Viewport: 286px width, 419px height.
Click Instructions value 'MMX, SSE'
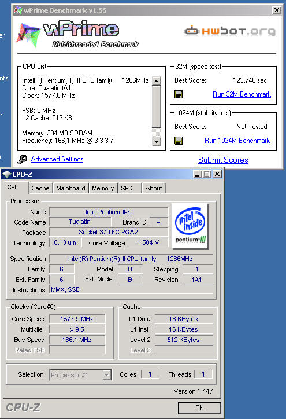[x=131, y=290]
